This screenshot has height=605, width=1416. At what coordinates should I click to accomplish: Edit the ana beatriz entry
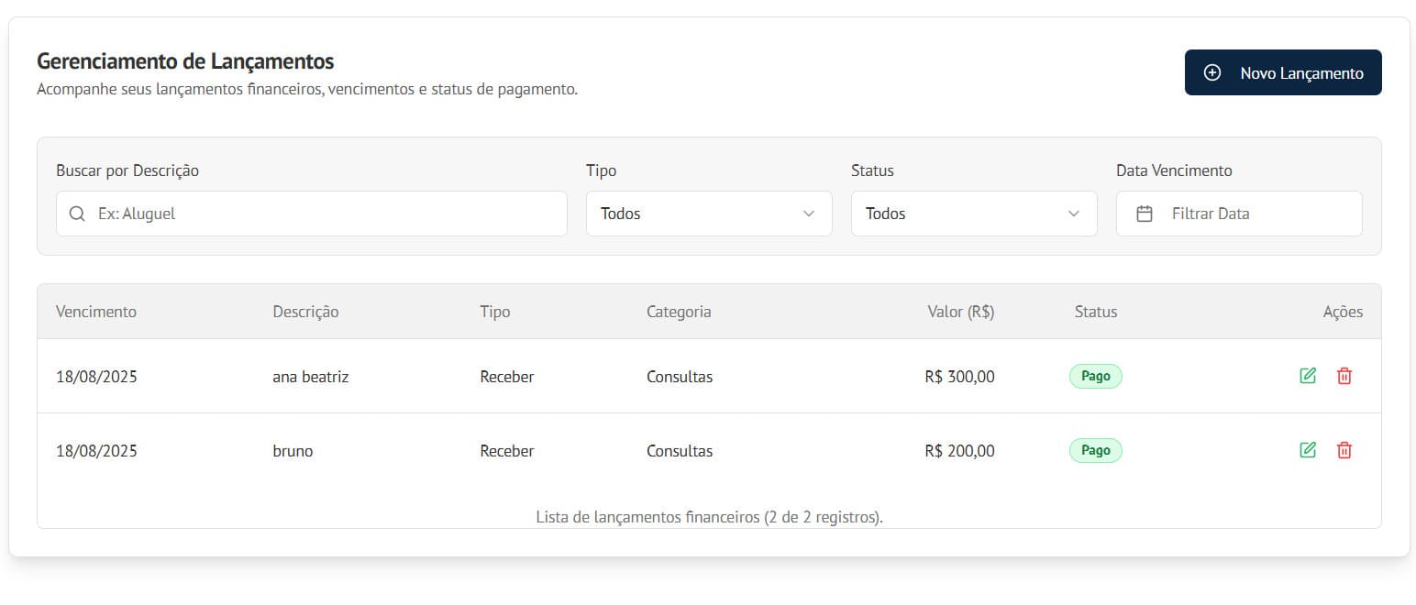click(1308, 375)
